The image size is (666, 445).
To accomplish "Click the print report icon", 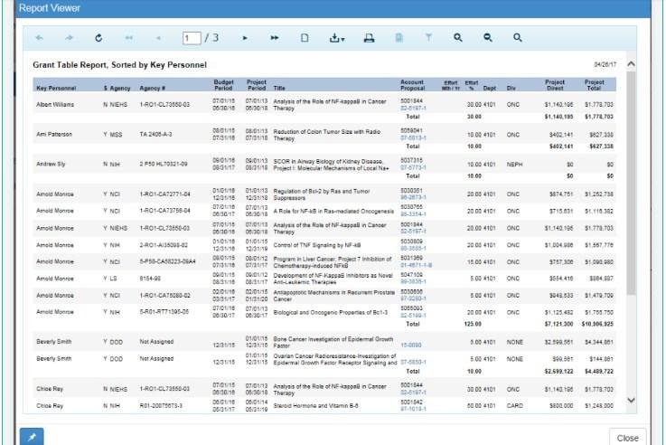I will point(369,38).
